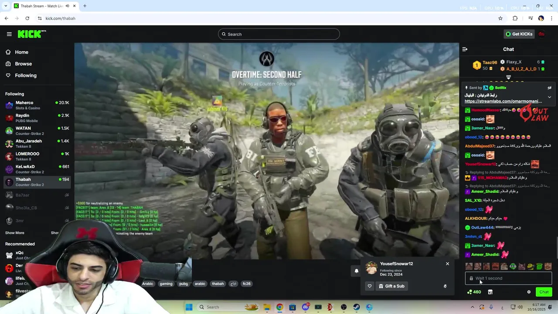Open WATAN's channel in the Following list
Viewport: 558px width, 314px height.
pyautogui.click(x=37, y=131)
